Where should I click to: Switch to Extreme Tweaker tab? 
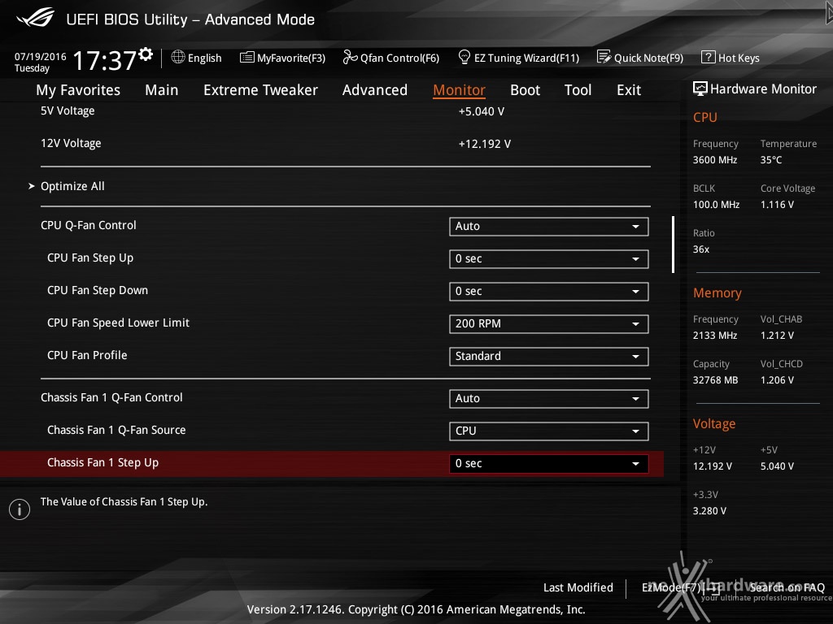pos(260,90)
